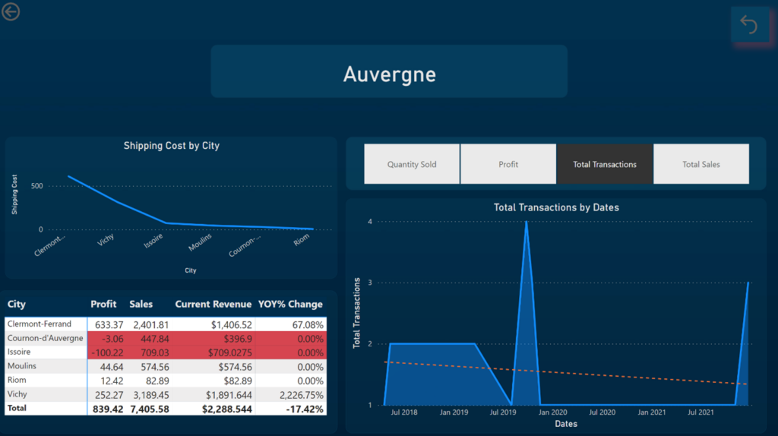Sort table by City column header
This screenshot has height=436, width=778.
pyautogui.click(x=17, y=304)
